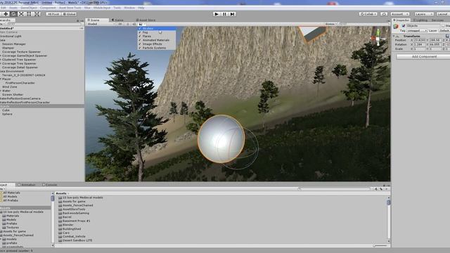Click the Play button
Screen dimensions: 450x253
[x=217, y=14]
